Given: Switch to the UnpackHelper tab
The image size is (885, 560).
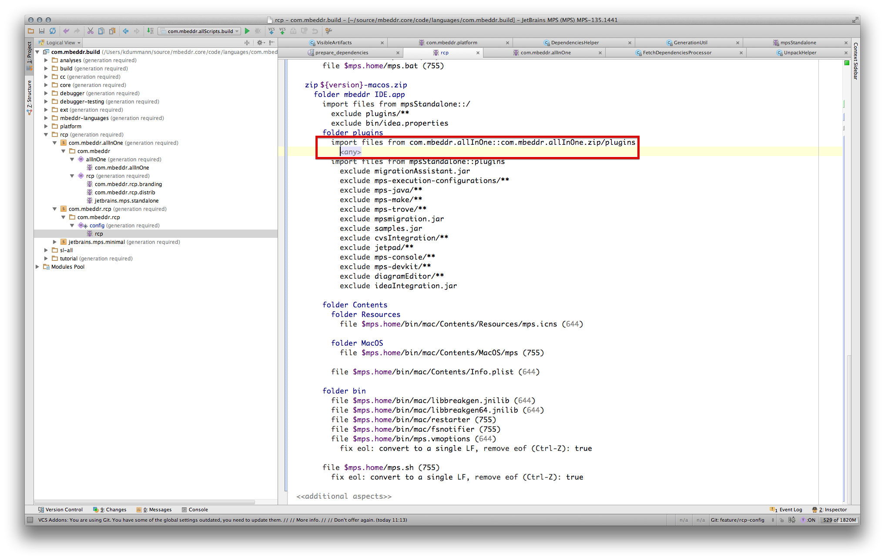Looking at the screenshot, I should point(800,53).
